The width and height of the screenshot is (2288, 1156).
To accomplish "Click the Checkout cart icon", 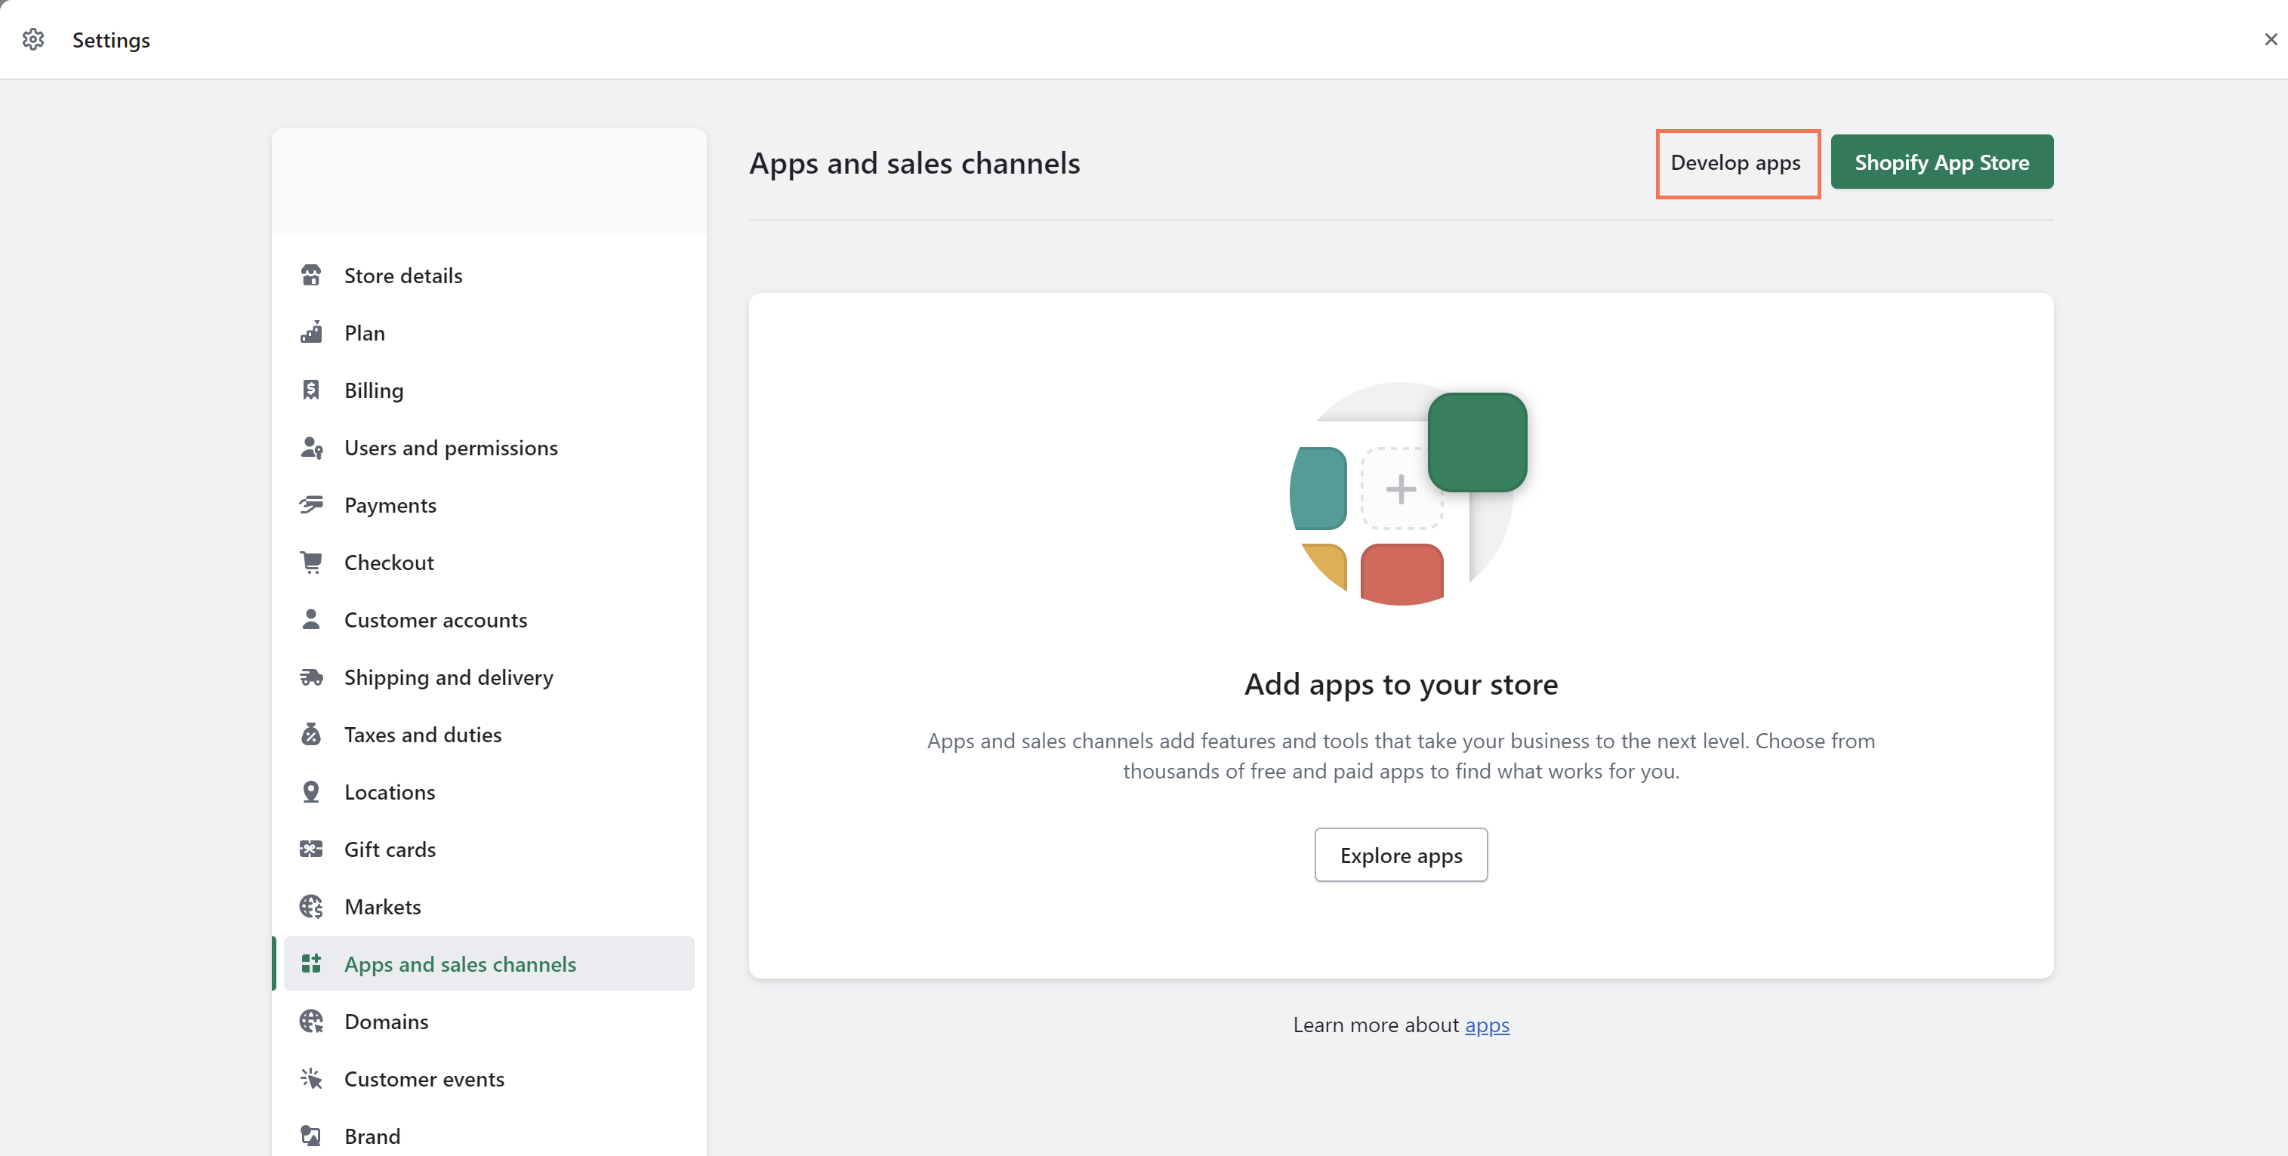I will tap(311, 563).
